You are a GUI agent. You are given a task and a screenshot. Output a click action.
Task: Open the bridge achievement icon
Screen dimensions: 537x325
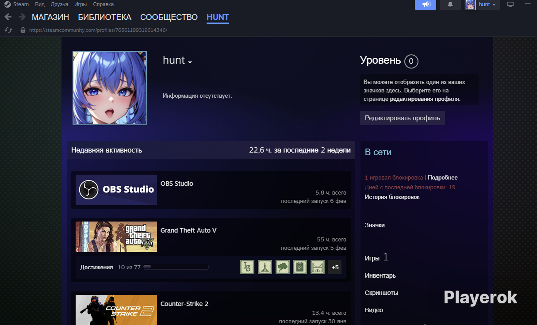click(318, 267)
